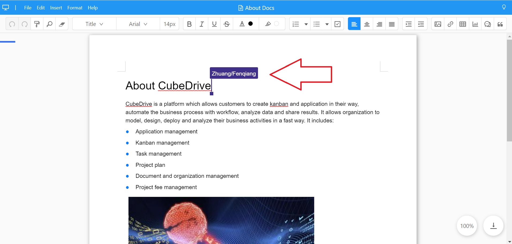The image size is (512, 244).
Task: Open the Arial font dropdown
Action: (138, 24)
